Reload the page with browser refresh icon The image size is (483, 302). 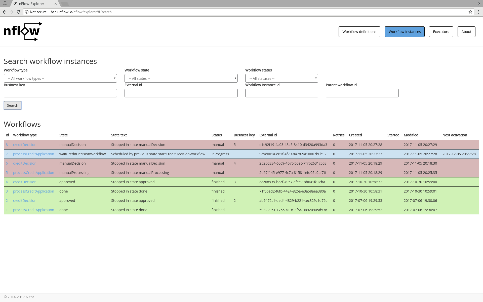pos(19,12)
